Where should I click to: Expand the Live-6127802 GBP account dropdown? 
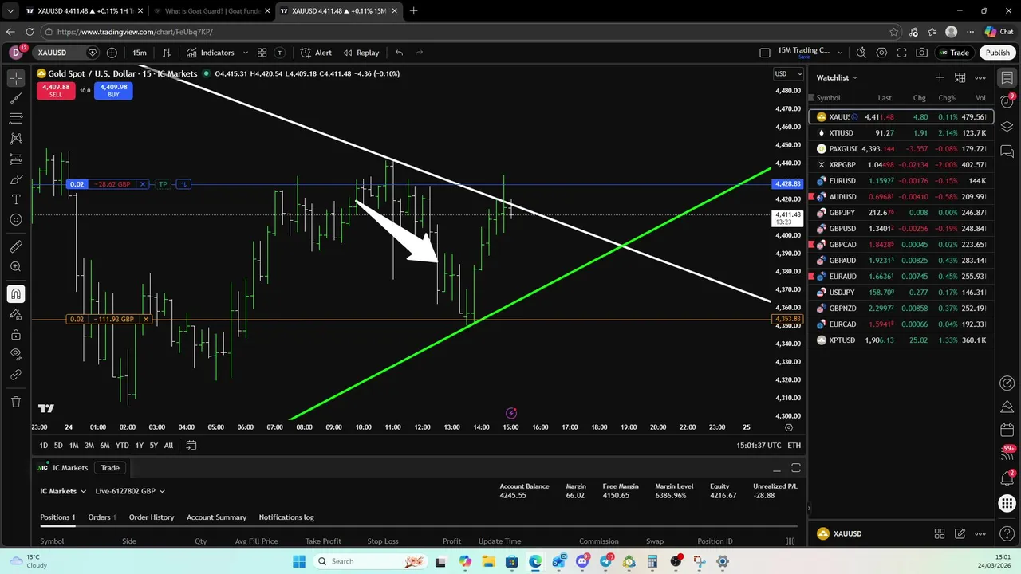(130, 491)
